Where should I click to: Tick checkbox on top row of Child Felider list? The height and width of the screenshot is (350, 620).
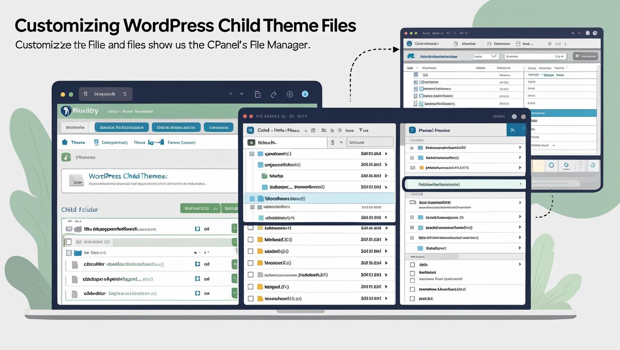point(69,229)
